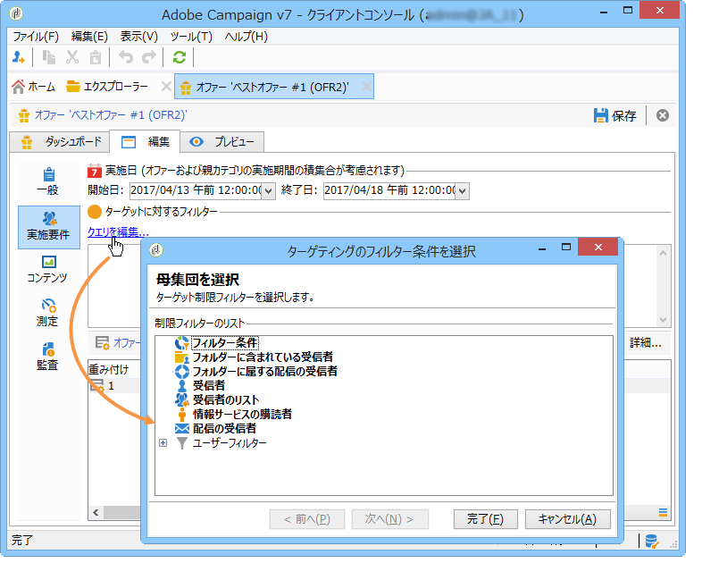This screenshot has width=702, height=580.
Task: Click scroll-up arrow of the query area
Action: 663,253
